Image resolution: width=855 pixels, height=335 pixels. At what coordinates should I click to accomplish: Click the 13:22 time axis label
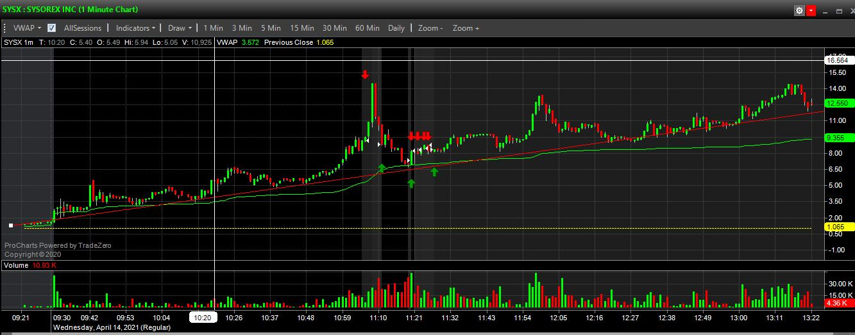tap(811, 318)
